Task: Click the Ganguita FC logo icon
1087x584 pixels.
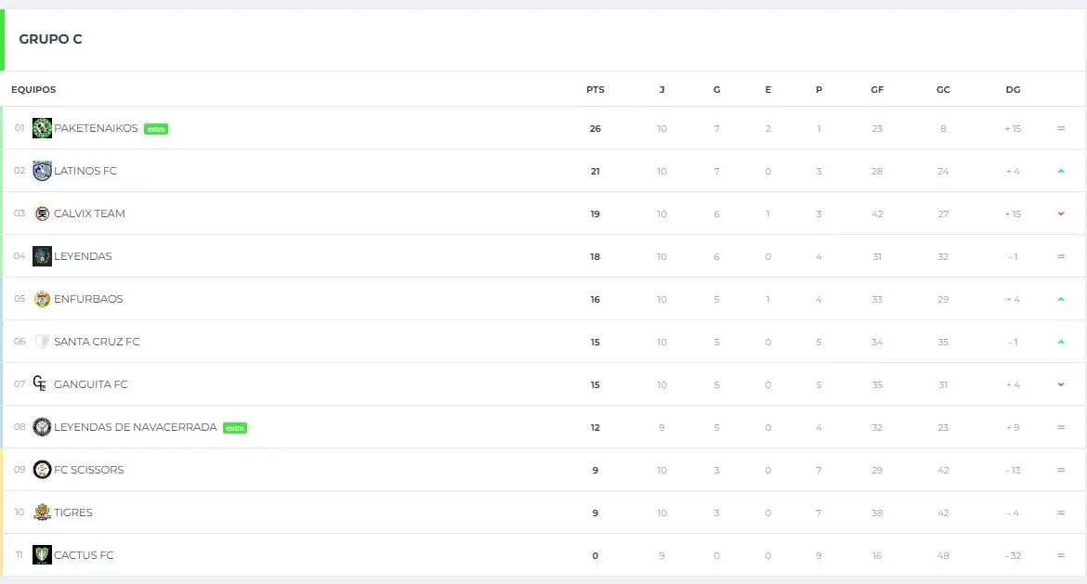Action: [40, 384]
